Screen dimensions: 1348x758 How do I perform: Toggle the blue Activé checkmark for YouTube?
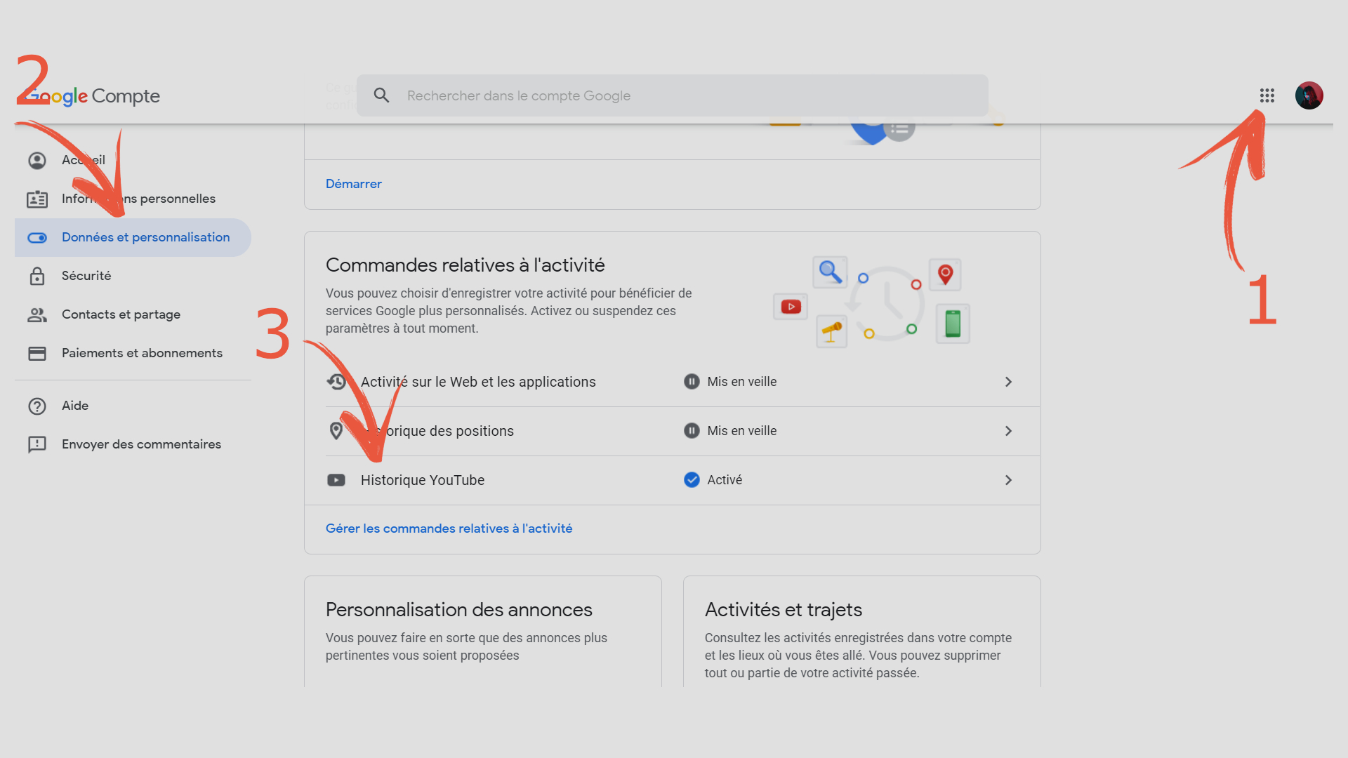[x=692, y=480]
